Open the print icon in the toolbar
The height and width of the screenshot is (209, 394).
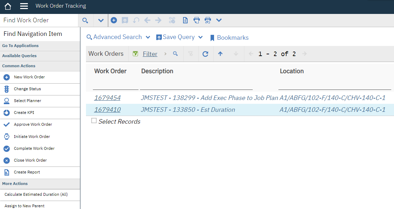[197, 20]
